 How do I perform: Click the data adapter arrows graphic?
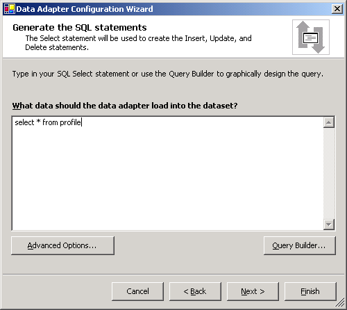tap(311, 37)
